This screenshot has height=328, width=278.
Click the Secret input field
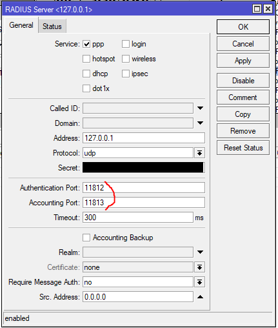tap(144, 168)
